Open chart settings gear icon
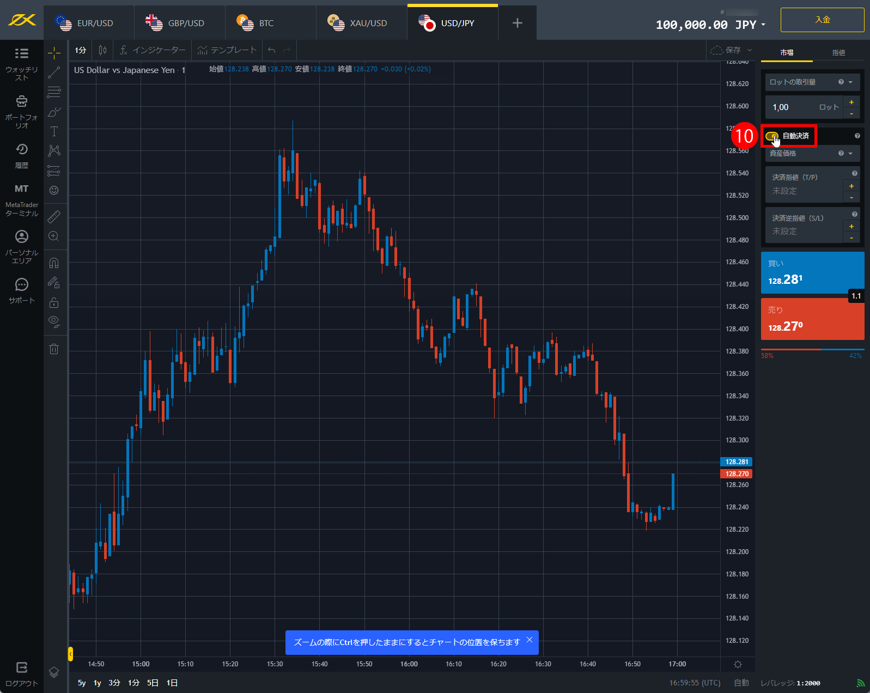This screenshot has width=870, height=693. (738, 664)
